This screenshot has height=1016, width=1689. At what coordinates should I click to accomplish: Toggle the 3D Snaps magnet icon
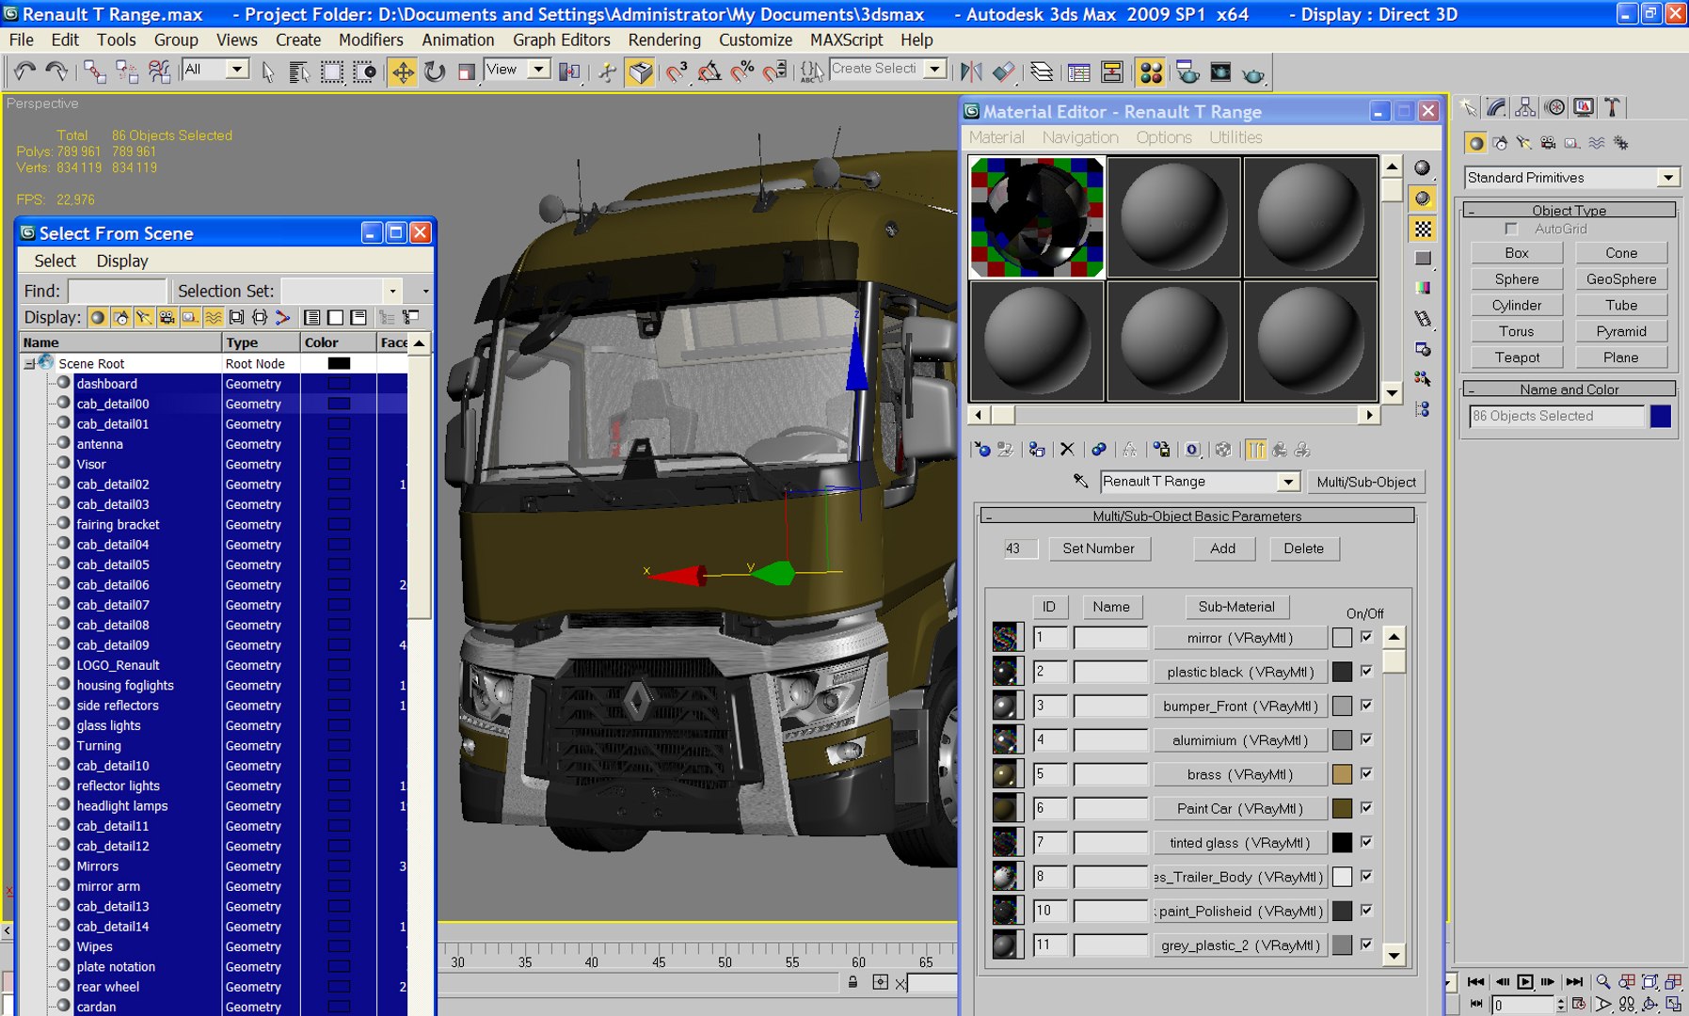click(677, 71)
